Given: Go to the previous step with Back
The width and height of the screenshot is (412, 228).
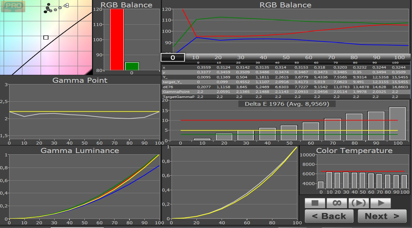Looking at the screenshot, I should click(329, 216).
